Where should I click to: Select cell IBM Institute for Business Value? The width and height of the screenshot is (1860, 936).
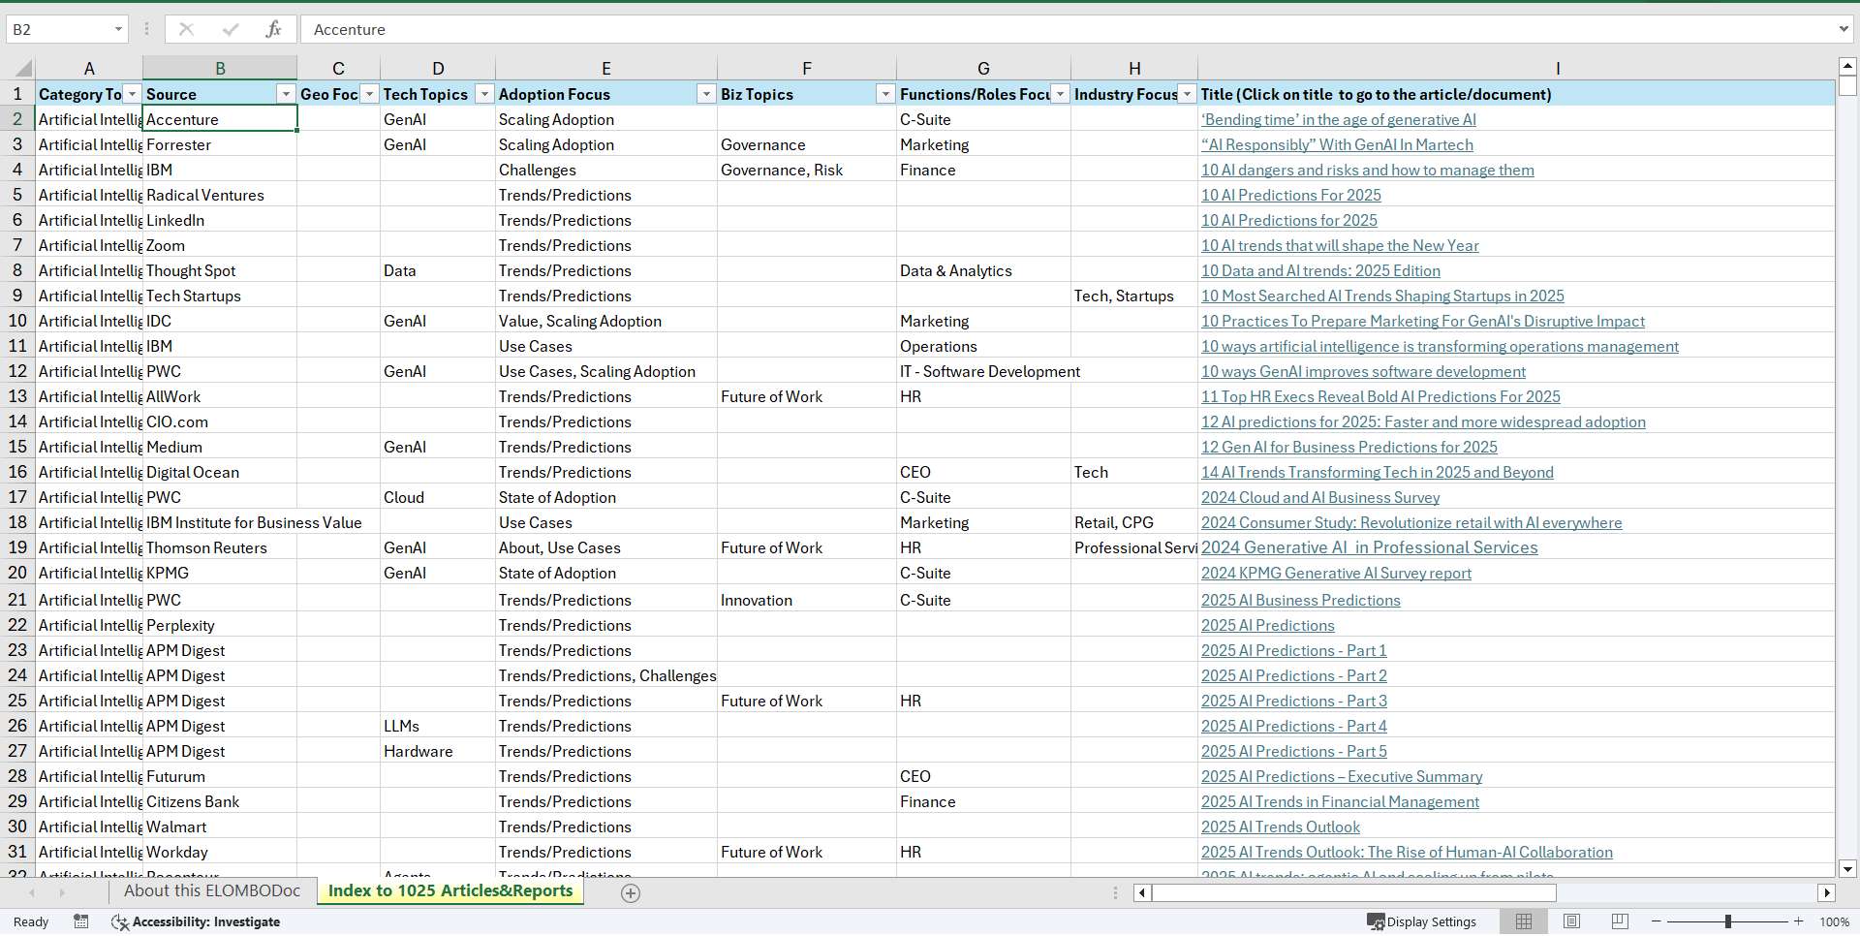coord(220,522)
